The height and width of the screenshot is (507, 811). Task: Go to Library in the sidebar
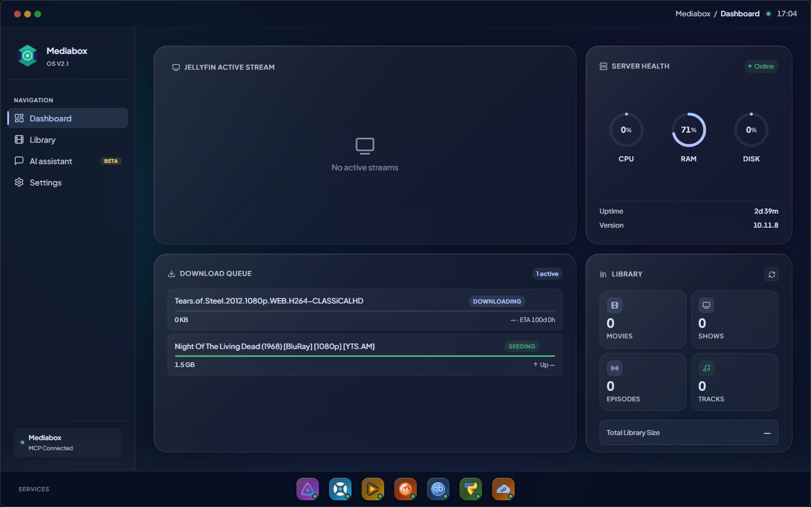pyautogui.click(x=68, y=139)
